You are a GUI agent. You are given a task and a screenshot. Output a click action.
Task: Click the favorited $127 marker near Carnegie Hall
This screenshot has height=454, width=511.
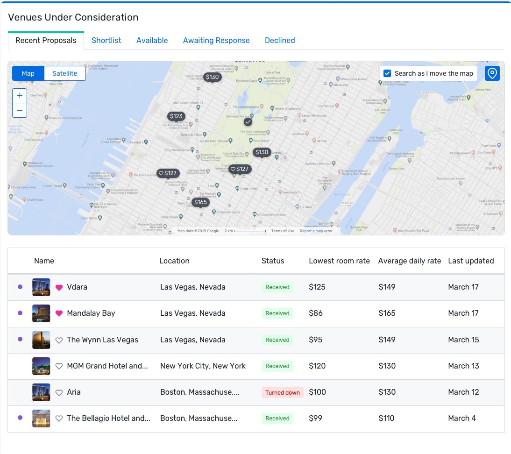click(x=168, y=173)
